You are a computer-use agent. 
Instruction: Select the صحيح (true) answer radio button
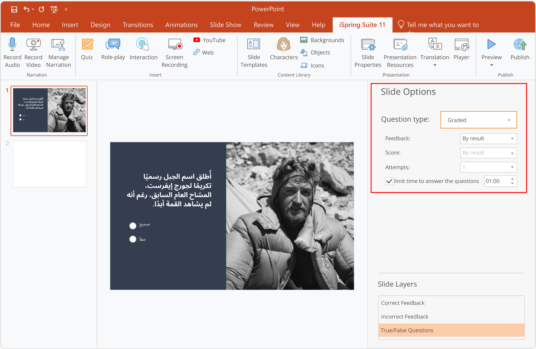point(133,226)
